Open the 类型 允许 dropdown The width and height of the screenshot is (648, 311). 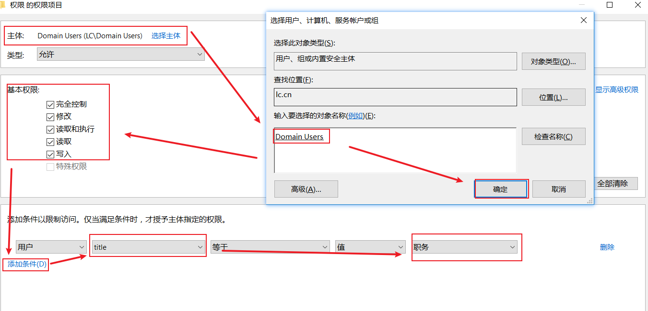(x=120, y=55)
